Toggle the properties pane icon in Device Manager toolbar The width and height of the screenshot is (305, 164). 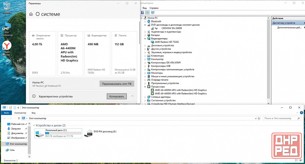point(147,13)
